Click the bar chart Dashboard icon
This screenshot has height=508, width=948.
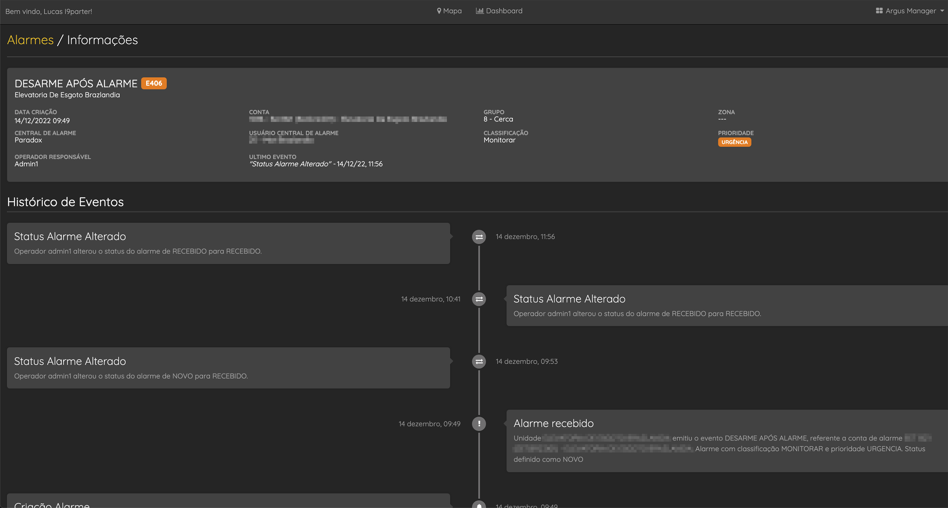tap(479, 11)
